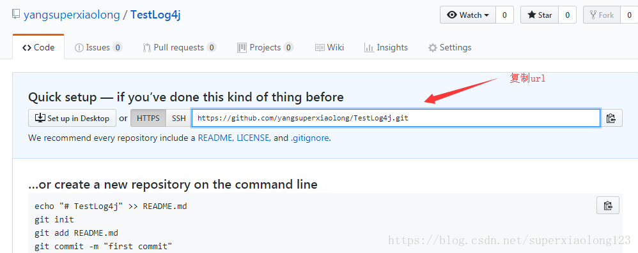Viewport: 638px width, 253px height.
Task: Switch to the Code tab
Action: click(x=38, y=47)
